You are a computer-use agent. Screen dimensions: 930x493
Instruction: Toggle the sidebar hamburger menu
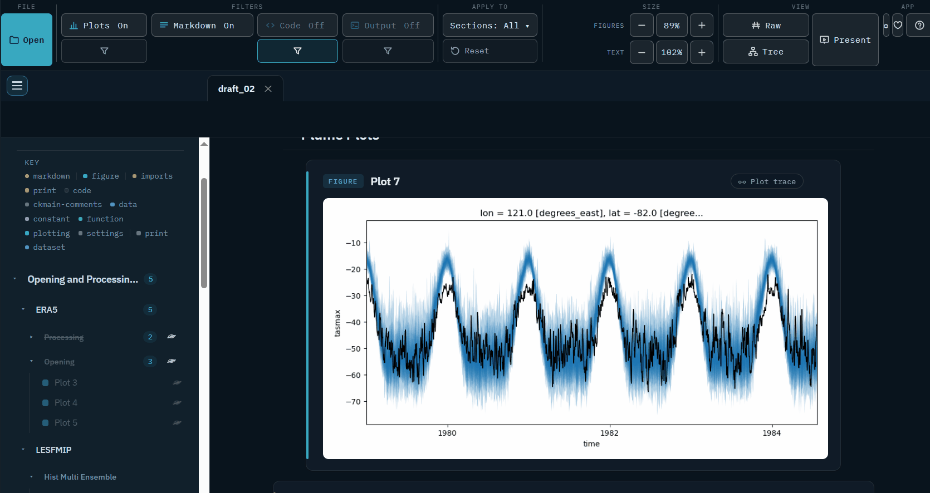tap(17, 86)
